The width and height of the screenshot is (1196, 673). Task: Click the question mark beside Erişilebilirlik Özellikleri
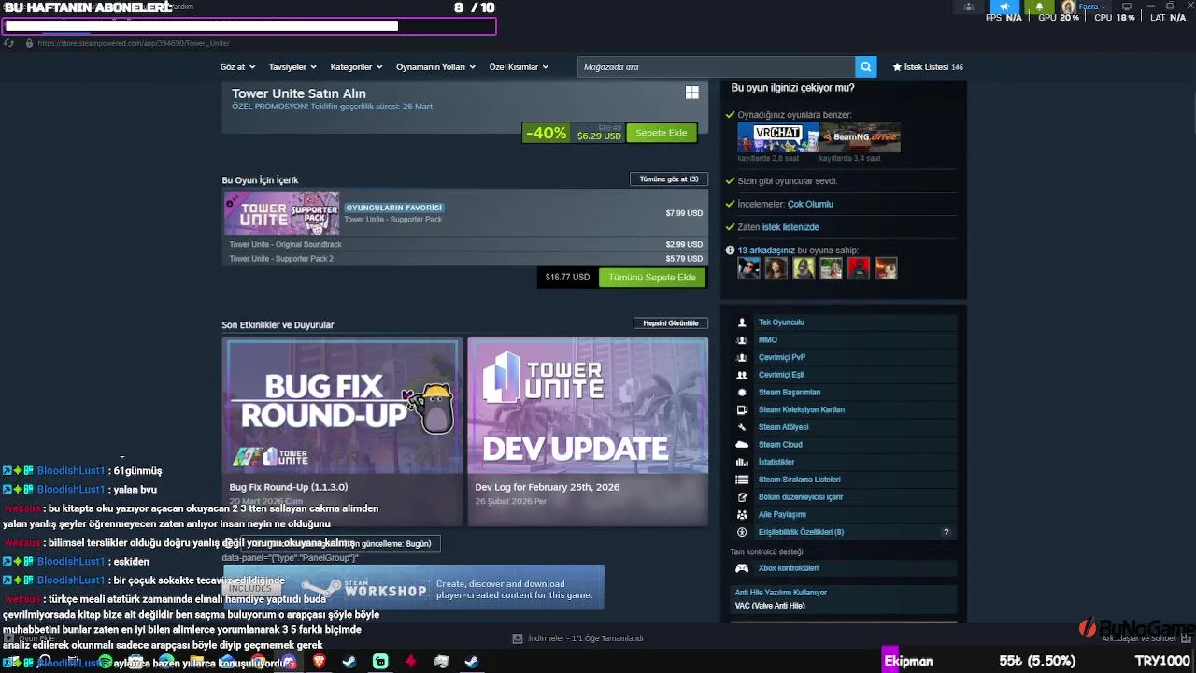pos(946,532)
